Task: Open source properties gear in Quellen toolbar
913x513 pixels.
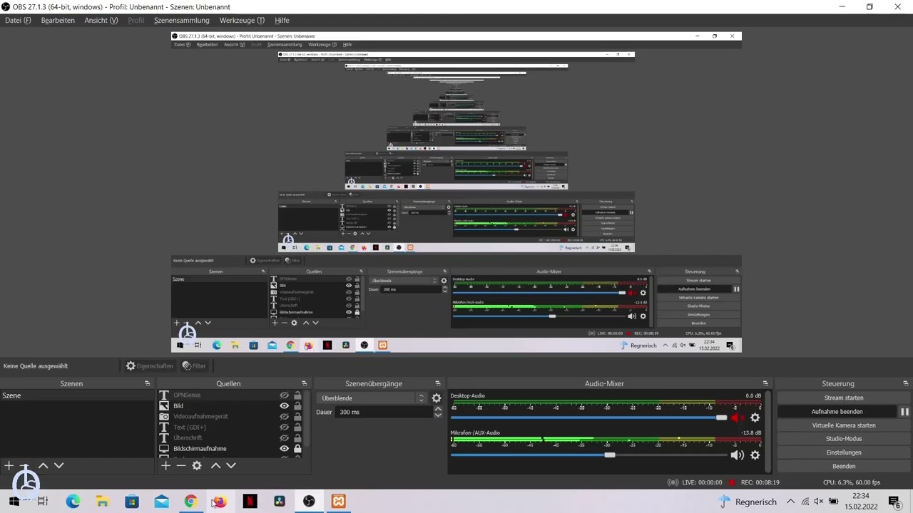Action: click(x=197, y=465)
